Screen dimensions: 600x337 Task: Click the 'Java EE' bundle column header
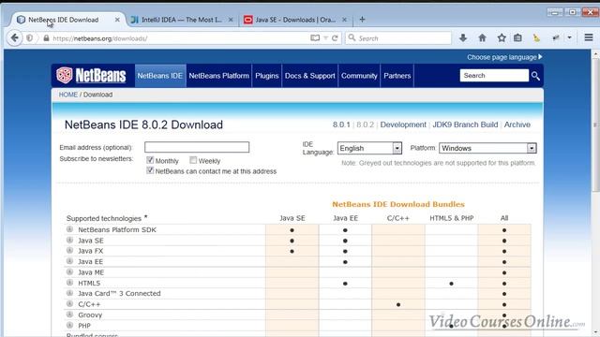pos(345,218)
